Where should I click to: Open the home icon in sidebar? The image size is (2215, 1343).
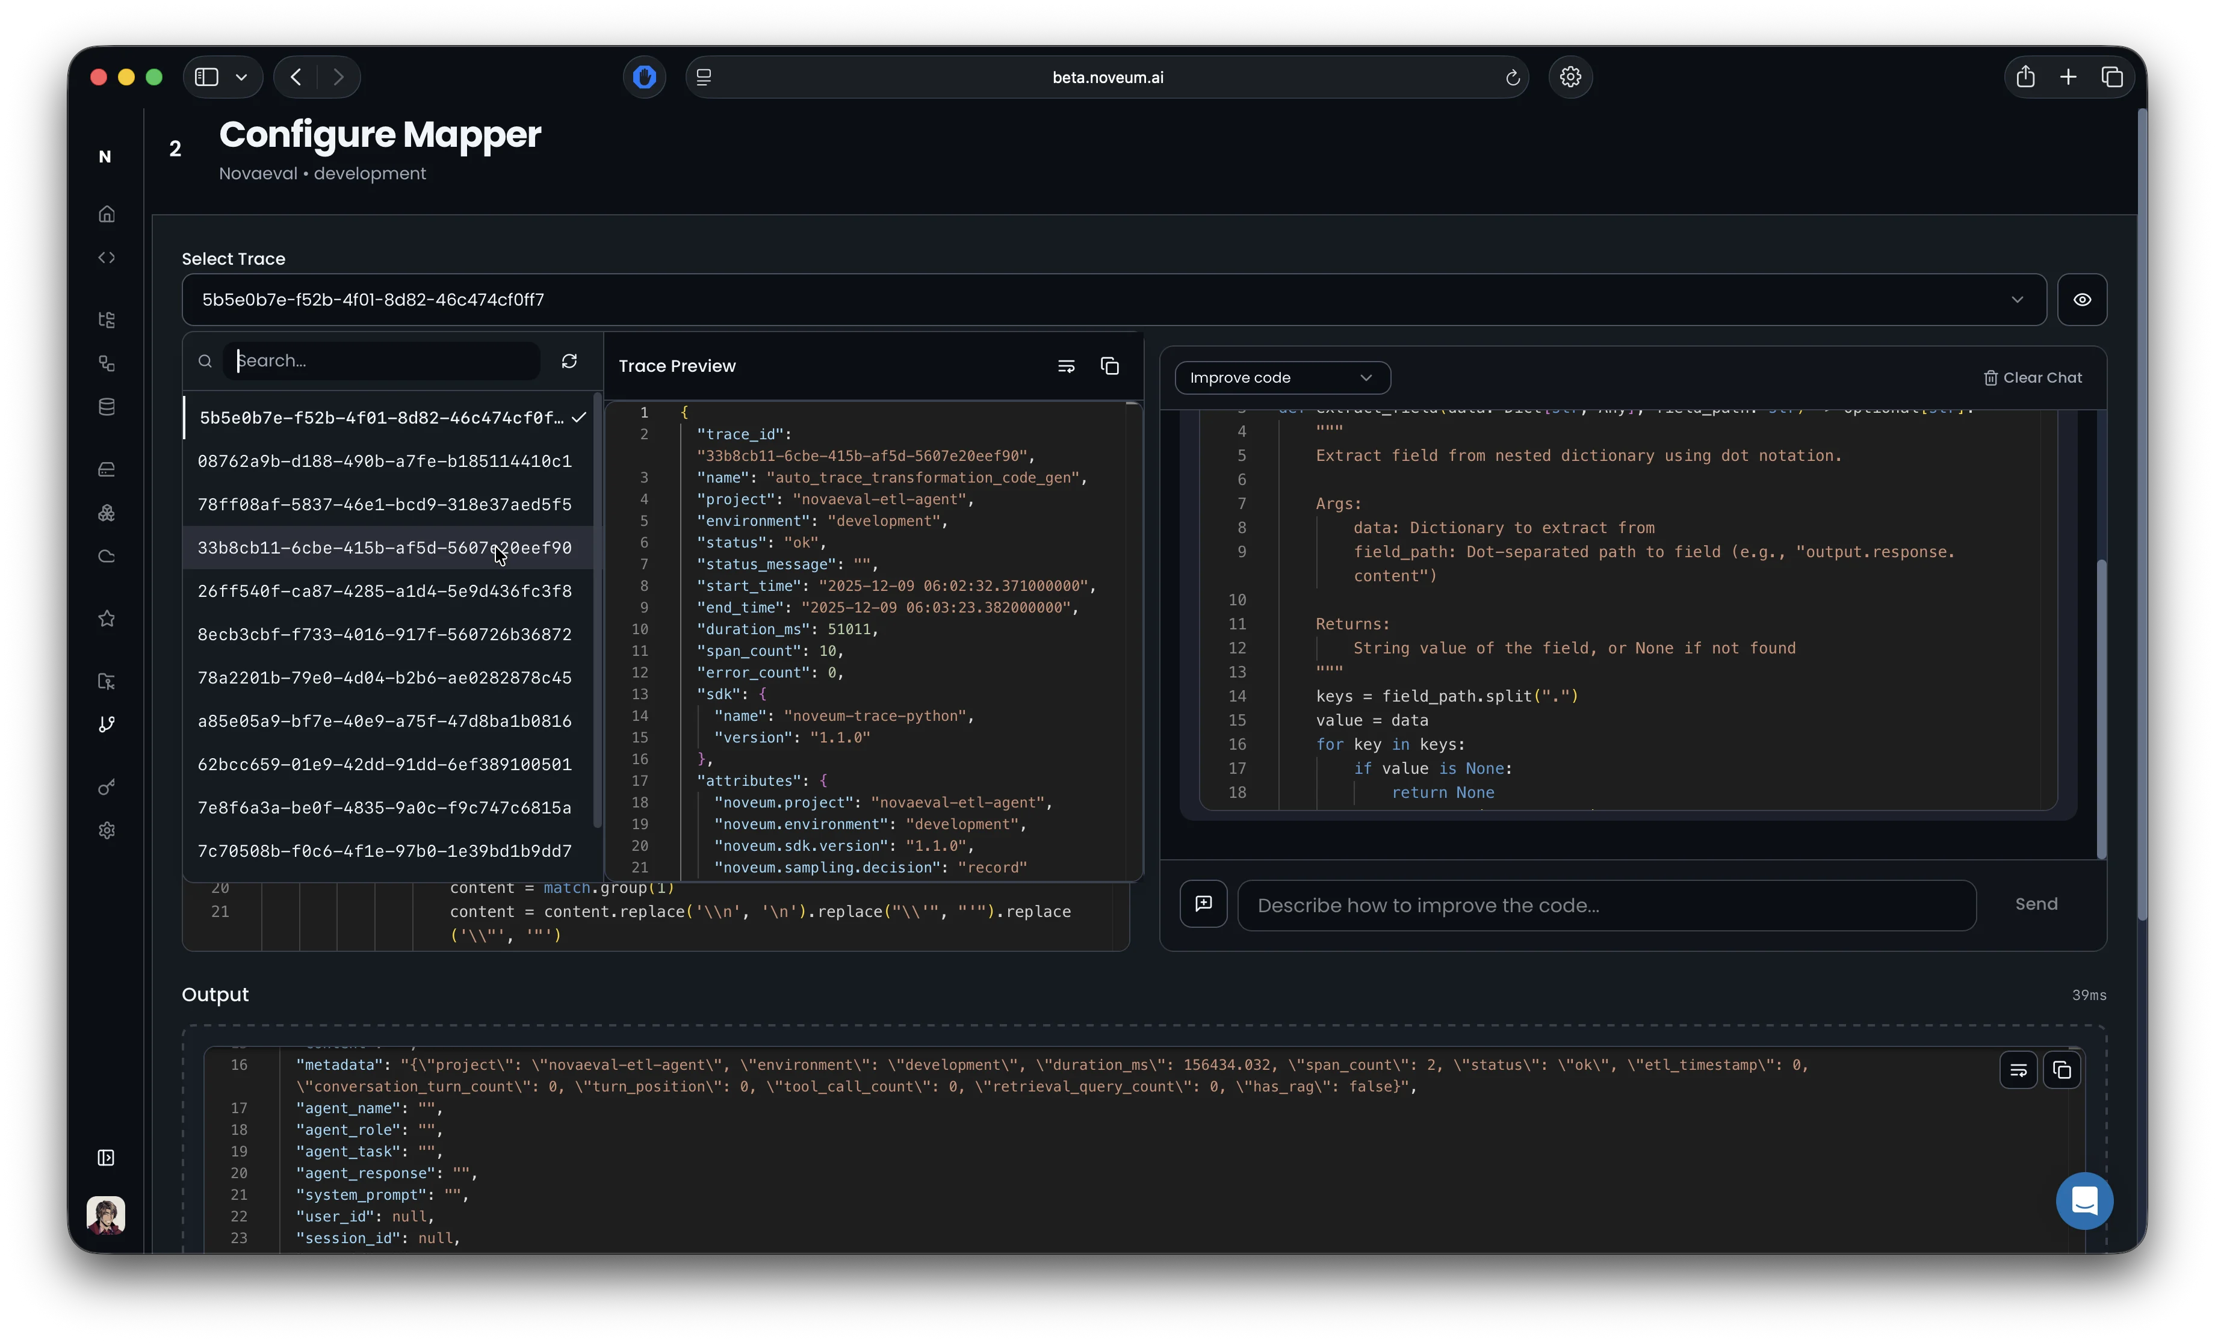[107, 214]
